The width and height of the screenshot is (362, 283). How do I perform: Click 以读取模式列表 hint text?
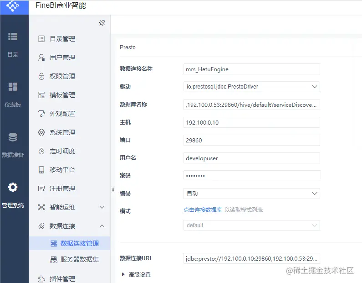click(244, 210)
